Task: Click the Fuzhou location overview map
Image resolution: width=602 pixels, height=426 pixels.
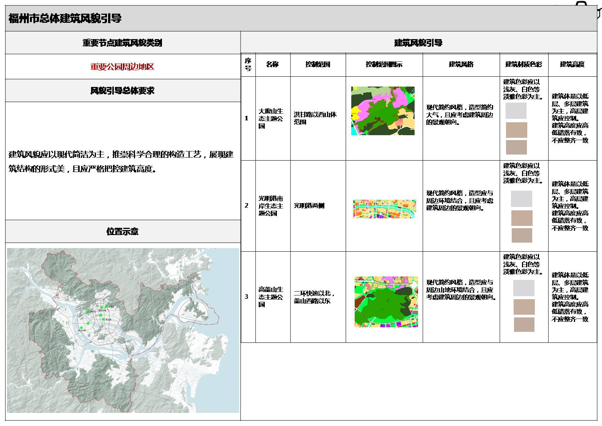Action: click(123, 330)
